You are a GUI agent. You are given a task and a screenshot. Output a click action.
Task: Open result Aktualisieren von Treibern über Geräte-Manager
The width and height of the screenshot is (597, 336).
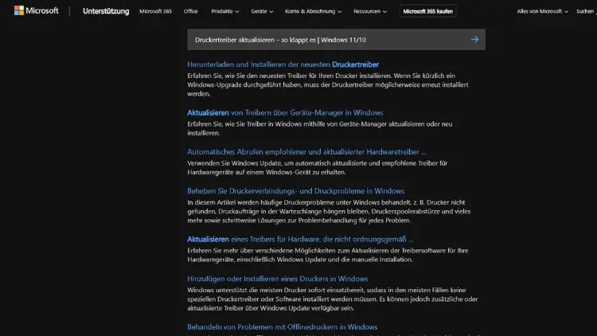click(285, 113)
